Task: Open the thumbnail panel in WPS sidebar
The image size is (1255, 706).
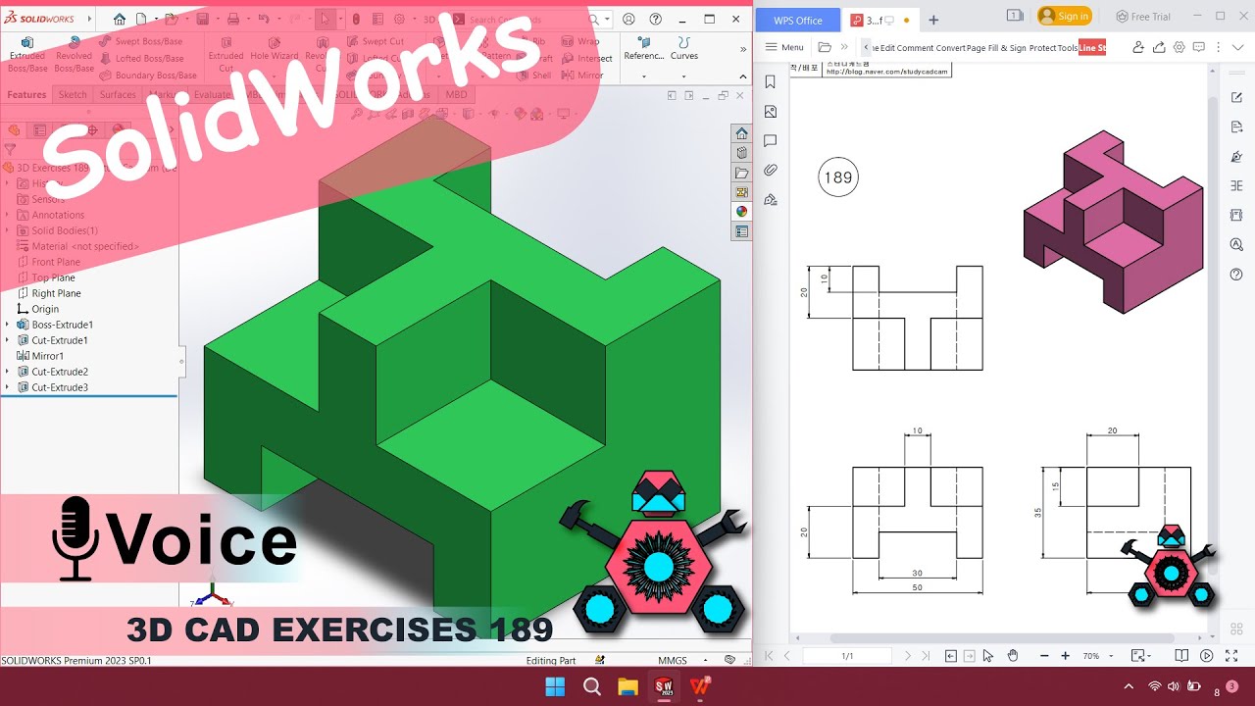Action: tap(771, 112)
